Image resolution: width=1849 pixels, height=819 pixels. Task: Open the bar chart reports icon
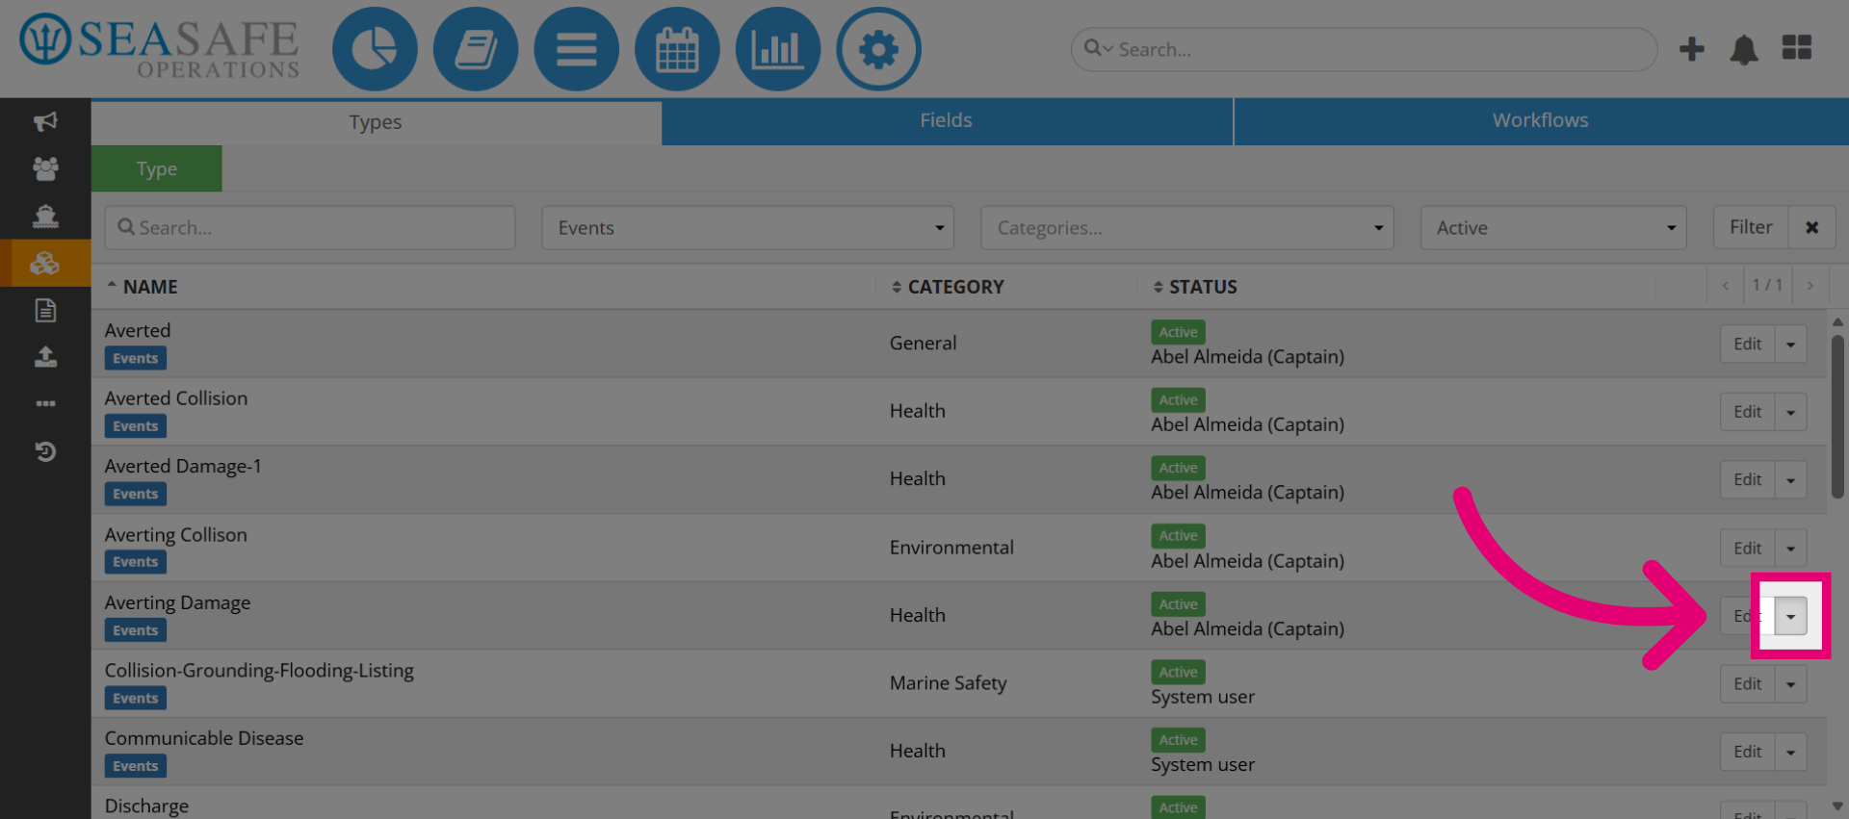(778, 49)
